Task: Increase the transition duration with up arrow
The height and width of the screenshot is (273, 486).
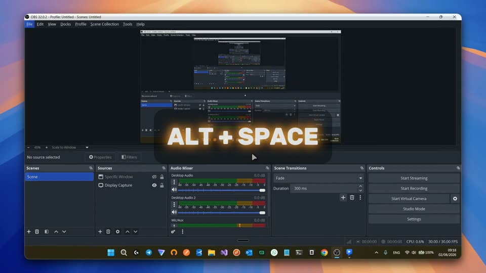Action: pos(360,186)
